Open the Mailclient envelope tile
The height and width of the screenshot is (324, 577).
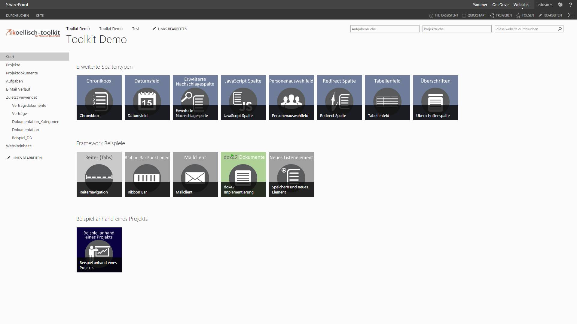195,174
